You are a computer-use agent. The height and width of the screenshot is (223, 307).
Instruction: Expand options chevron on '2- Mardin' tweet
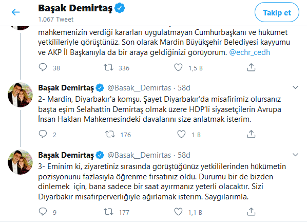point(295,87)
